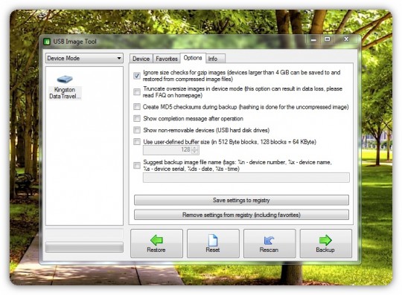Viewport: 402px width, 295px height.
Task: Click the green Backup arrow icon
Action: (x=325, y=240)
